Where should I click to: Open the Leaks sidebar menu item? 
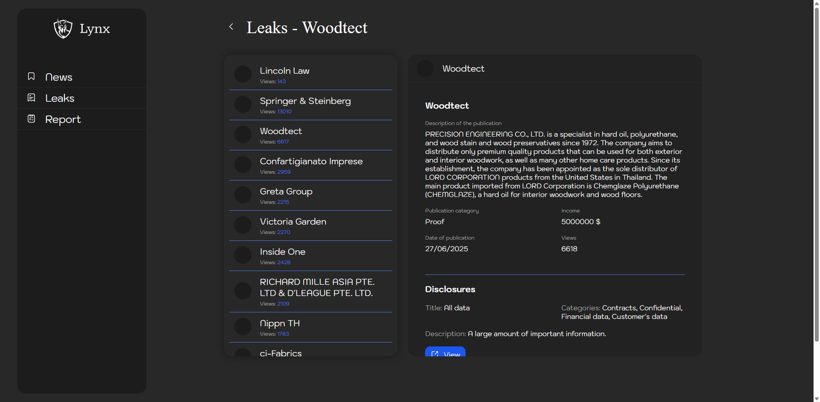point(60,98)
